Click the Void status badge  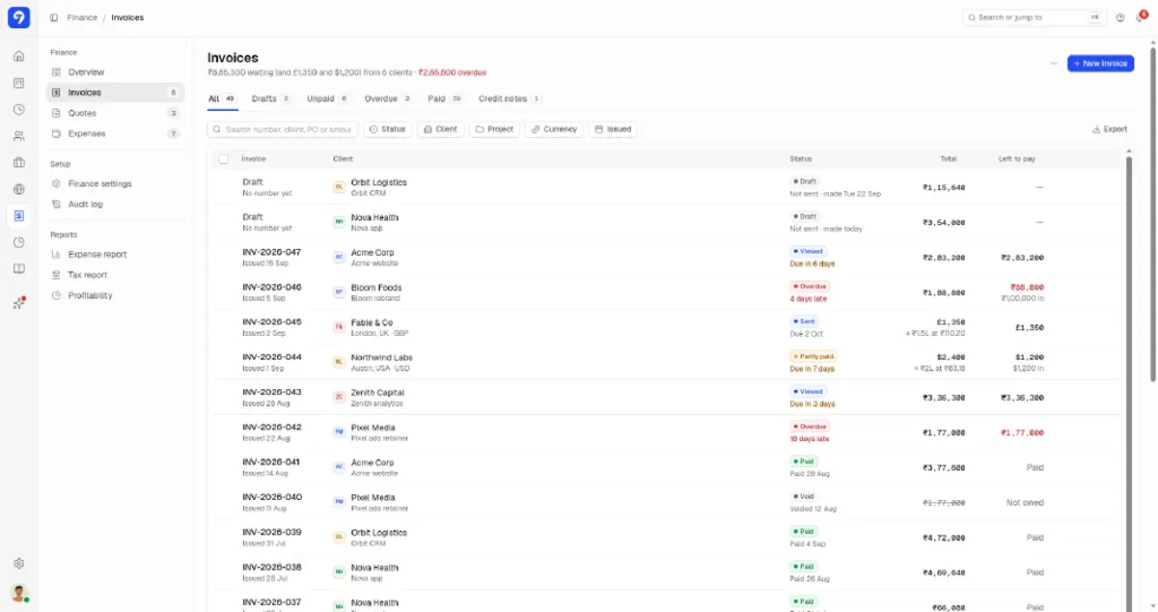pos(804,496)
